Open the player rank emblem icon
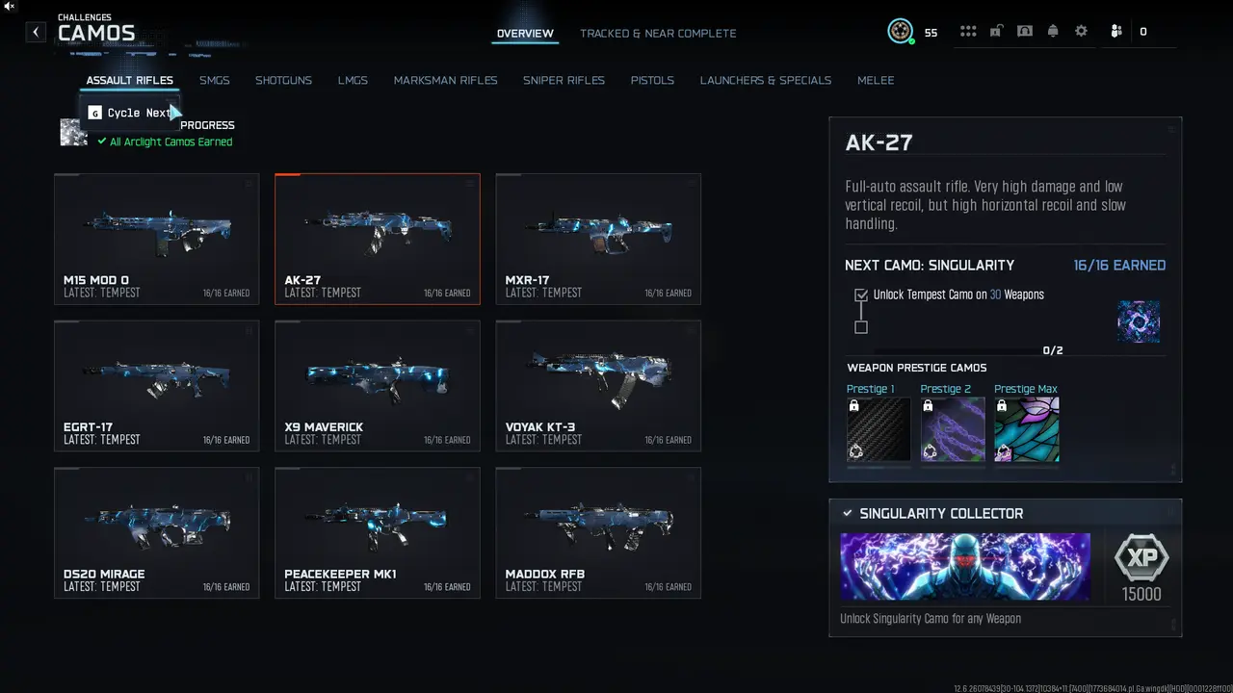The width and height of the screenshot is (1233, 693). click(900, 32)
